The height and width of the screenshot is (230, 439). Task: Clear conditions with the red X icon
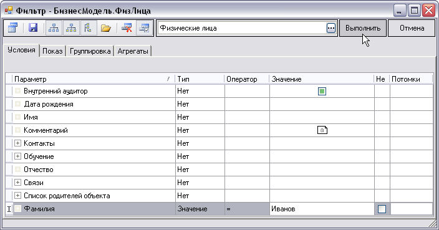[127, 28]
